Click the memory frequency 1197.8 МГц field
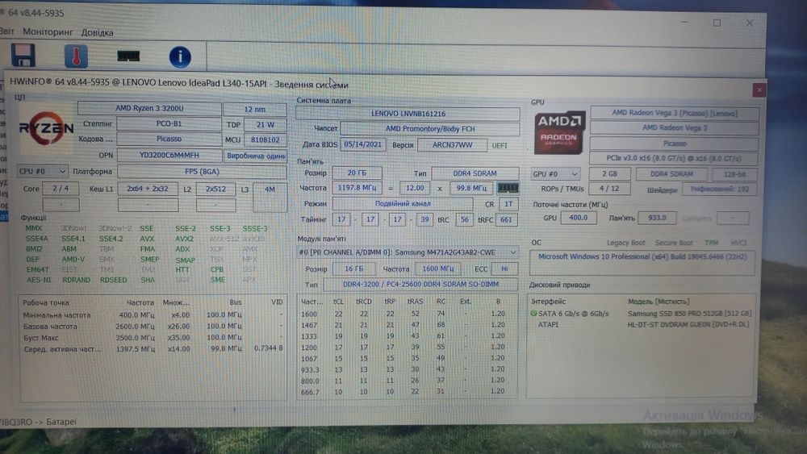The height and width of the screenshot is (454, 807). click(x=357, y=188)
